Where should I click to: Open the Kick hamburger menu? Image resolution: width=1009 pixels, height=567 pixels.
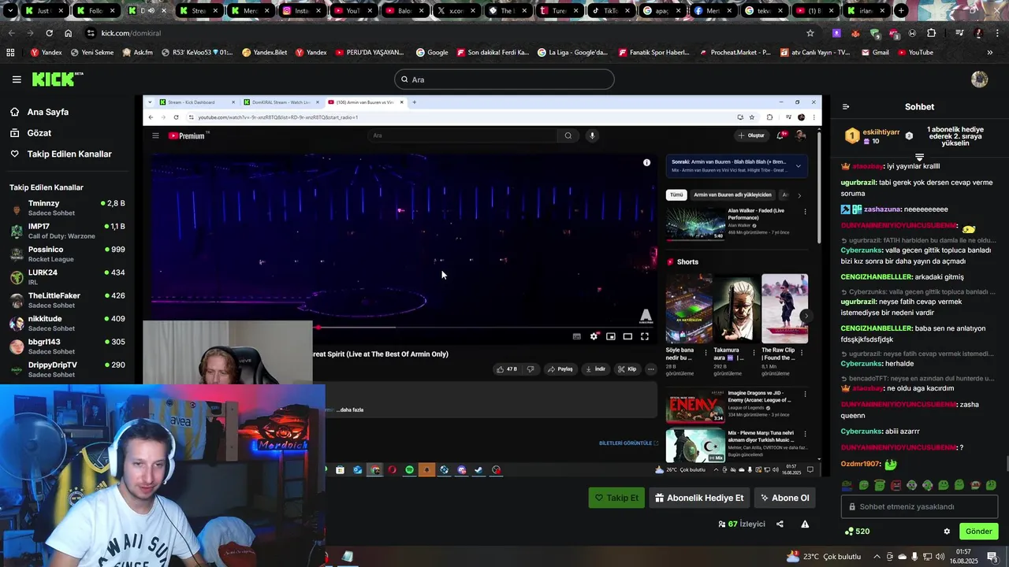point(17,80)
